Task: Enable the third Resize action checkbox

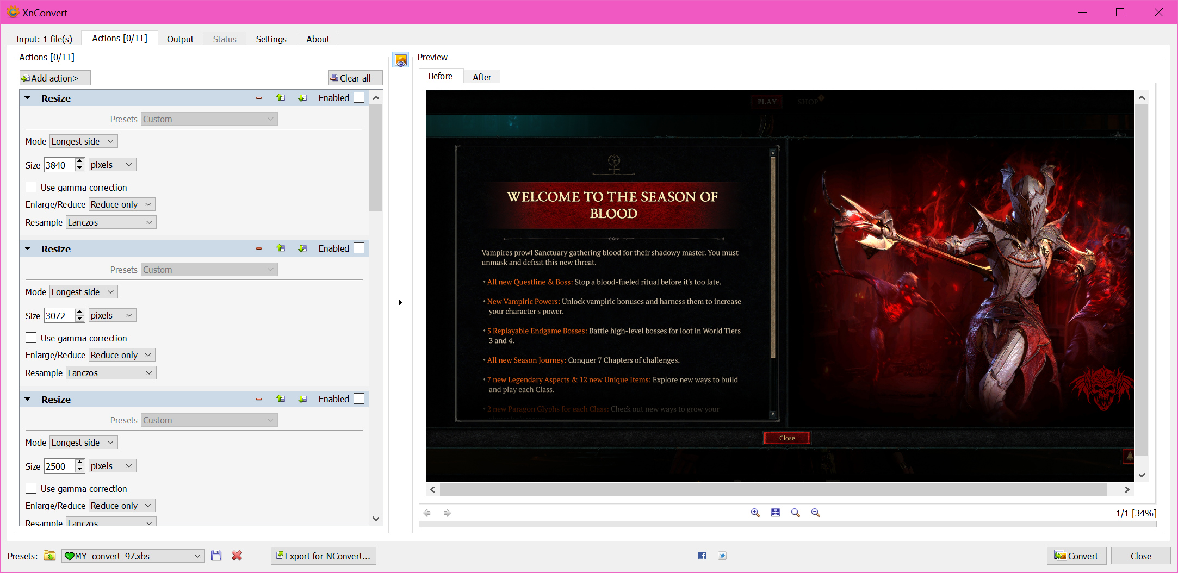Action: (359, 399)
